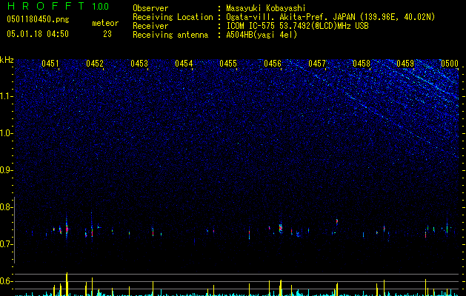The height and width of the screenshot is (296, 466).
Task: Click the 1.0 kHz frequency axis label
Action: tap(7, 133)
